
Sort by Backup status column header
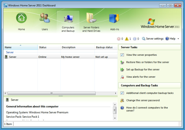click(106, 47)
